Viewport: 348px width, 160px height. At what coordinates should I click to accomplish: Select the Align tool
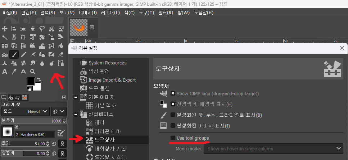(14, 29)
